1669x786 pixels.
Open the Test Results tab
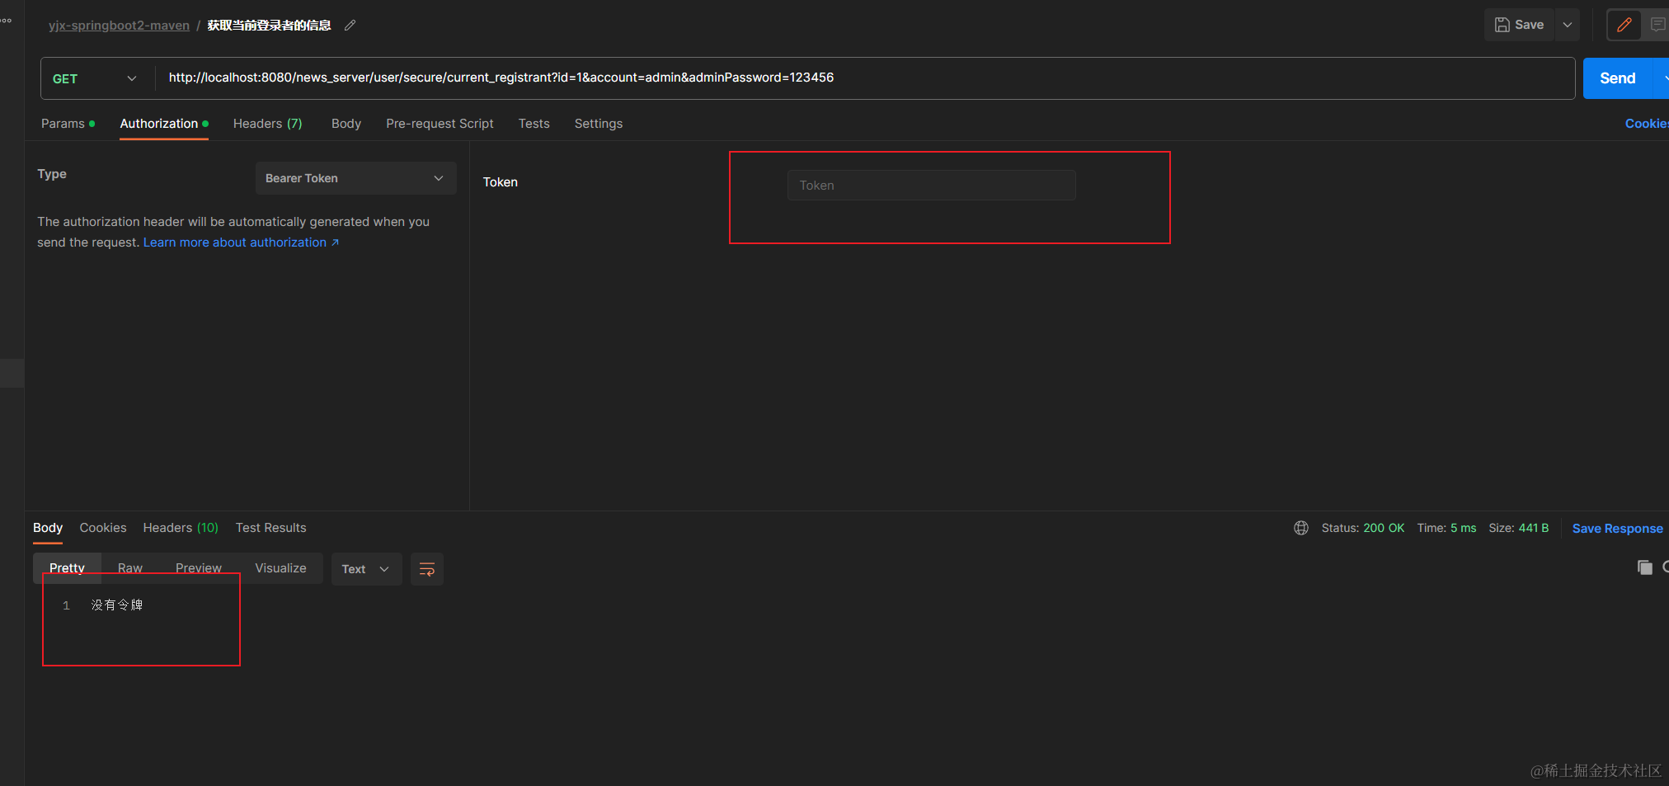[x=270, y=528]
